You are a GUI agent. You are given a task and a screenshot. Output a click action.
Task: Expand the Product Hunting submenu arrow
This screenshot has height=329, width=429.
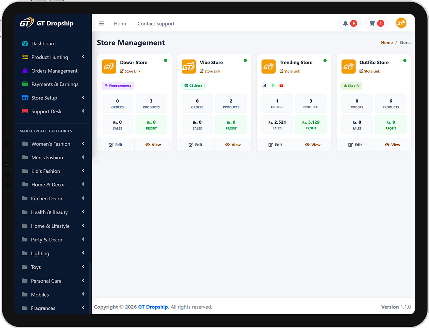click(x=83, y=57)
